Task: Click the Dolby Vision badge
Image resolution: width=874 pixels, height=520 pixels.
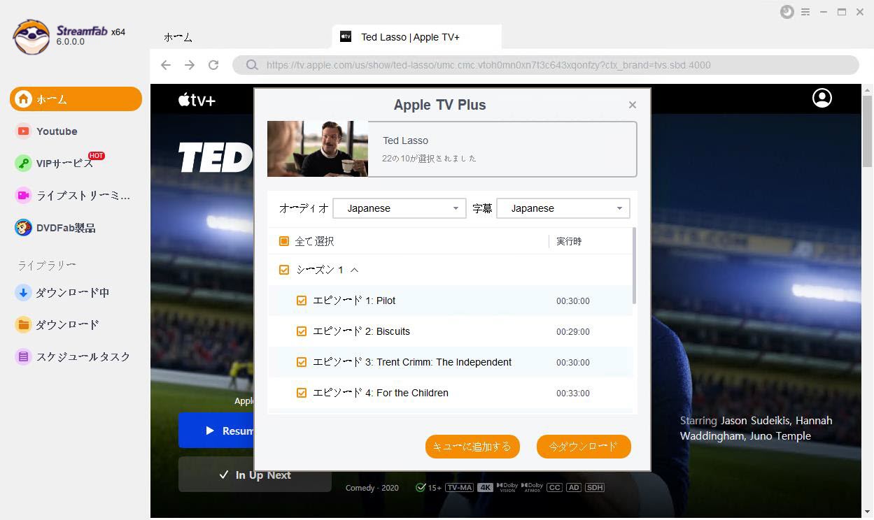Action: [x=507, y=488]
